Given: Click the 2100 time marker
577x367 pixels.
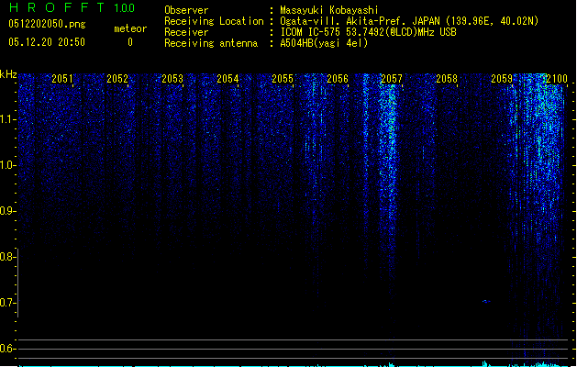Looking at the screenshot, I should click(x=557, y=78).
